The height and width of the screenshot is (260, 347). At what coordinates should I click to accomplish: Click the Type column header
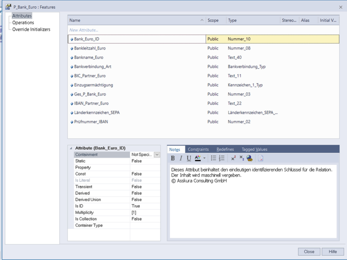253,20
